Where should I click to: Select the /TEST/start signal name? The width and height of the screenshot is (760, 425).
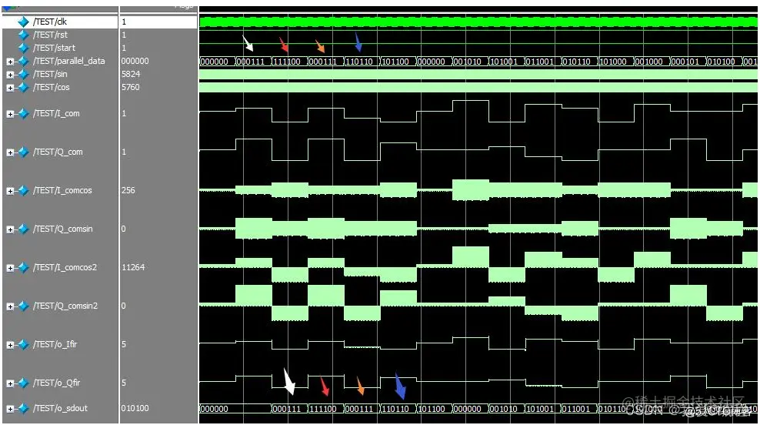click(x=55, y=48)
